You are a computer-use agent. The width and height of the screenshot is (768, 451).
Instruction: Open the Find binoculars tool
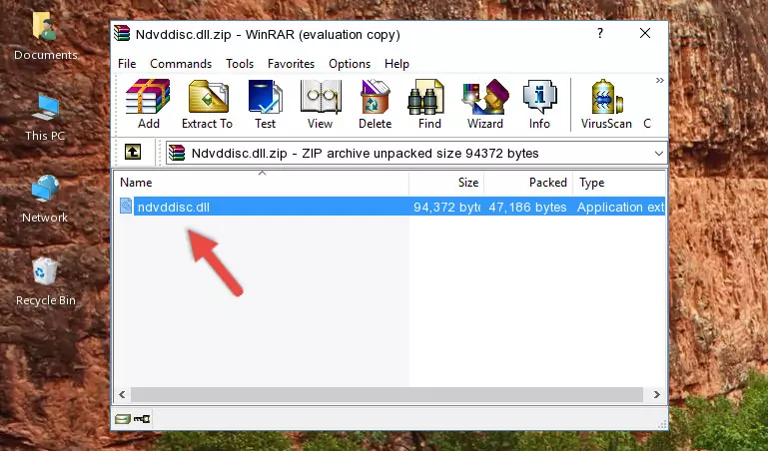(x=429, y=104)
